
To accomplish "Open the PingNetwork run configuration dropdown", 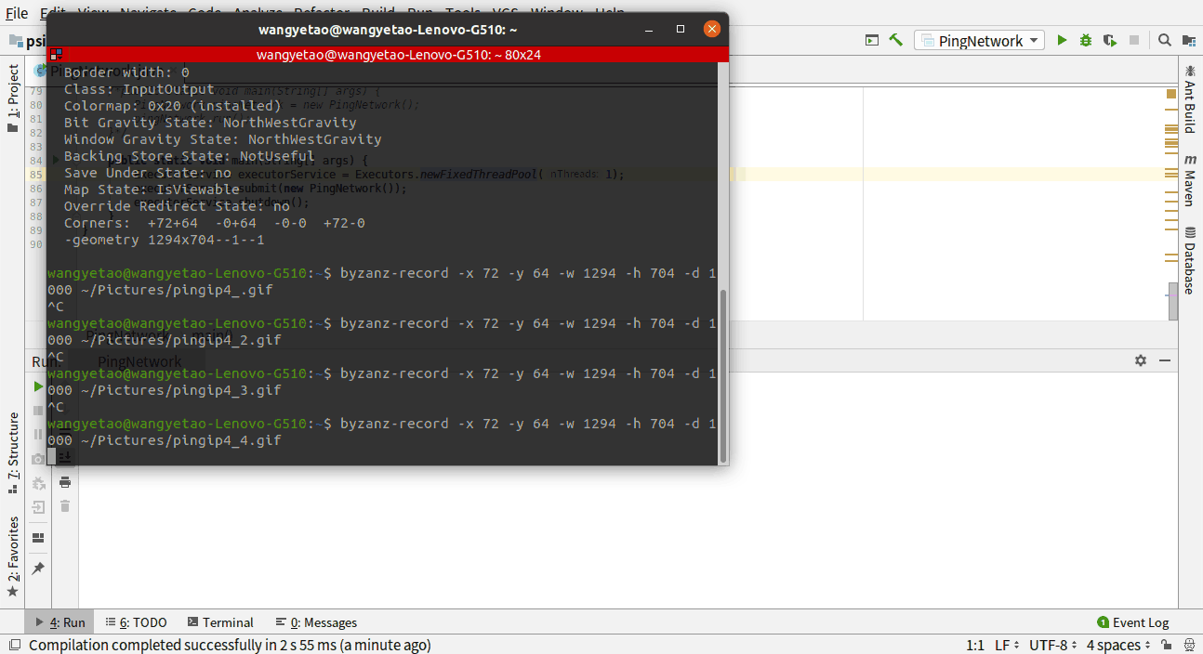I will pos(980,40).
